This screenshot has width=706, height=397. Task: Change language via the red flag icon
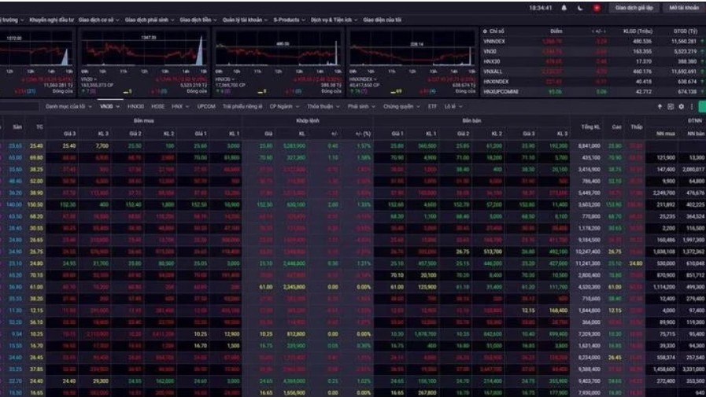[597, 8]
